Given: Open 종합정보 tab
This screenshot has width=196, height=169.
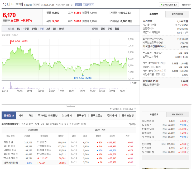Looking at the screenshot, I should 9,115.
